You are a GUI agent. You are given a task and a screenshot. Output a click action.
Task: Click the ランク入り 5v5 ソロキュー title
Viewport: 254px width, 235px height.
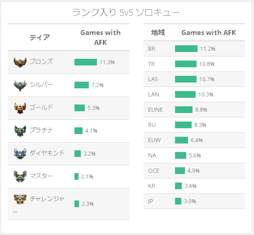pyautogui.click(x=126, y=13)
